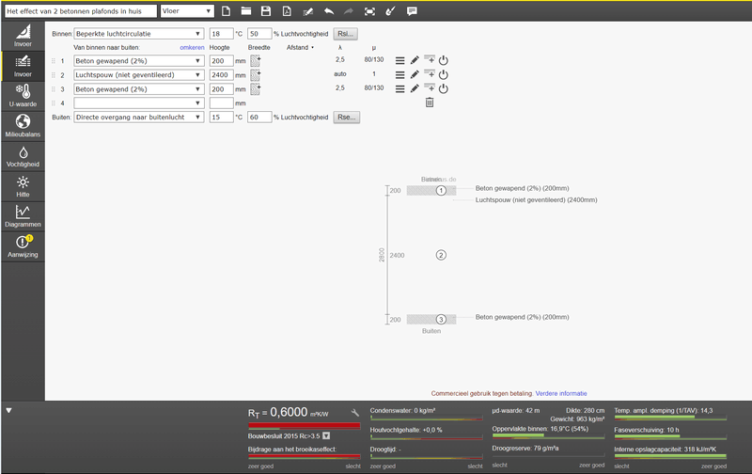752x474 pixels.
Task: Click the hatch pattern icon for layer 1
Action: point(256,60)
